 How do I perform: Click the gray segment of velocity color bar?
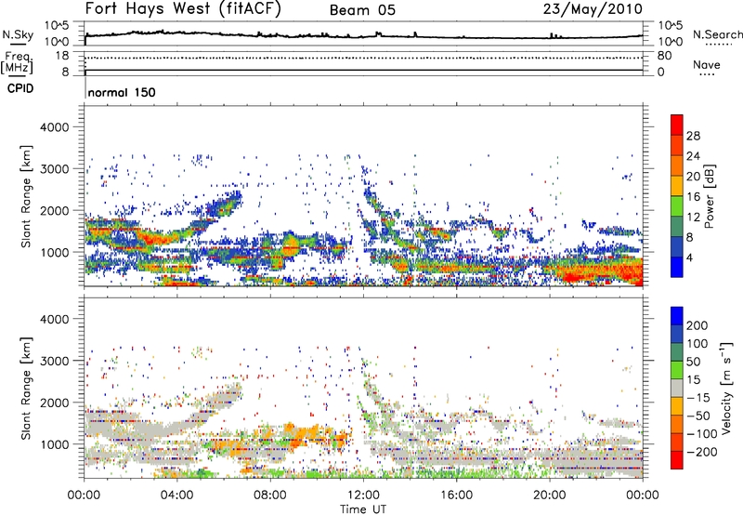click(677, 388)
